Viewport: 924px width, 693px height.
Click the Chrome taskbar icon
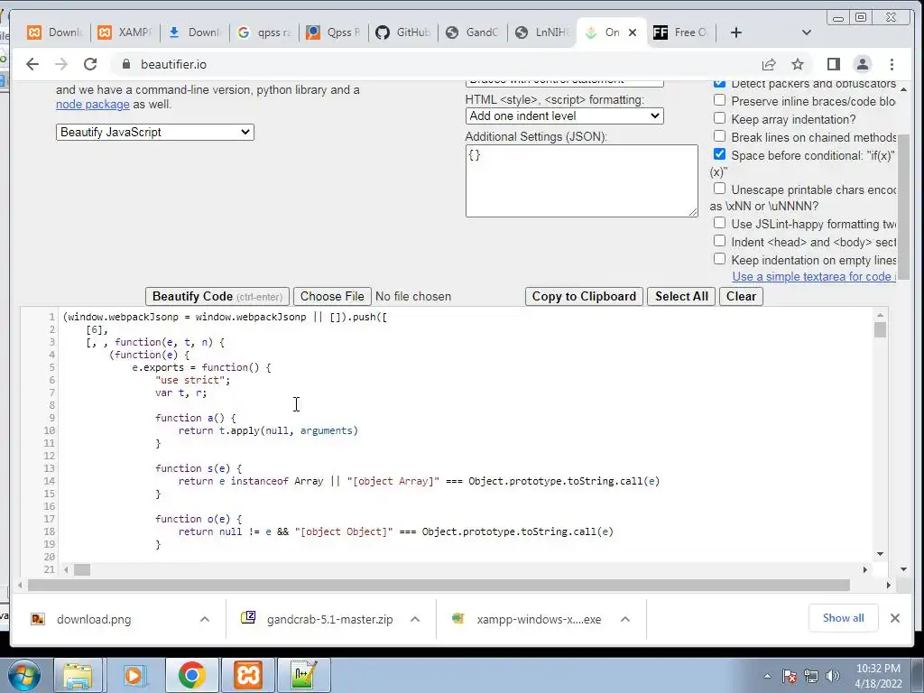[x=191, y=675]
